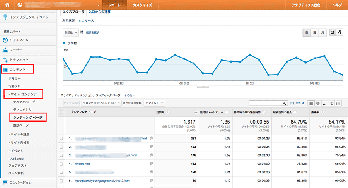Screen dimensions: 348x188
Task: Select the data table grid view icon
Action: click(311, 103)
